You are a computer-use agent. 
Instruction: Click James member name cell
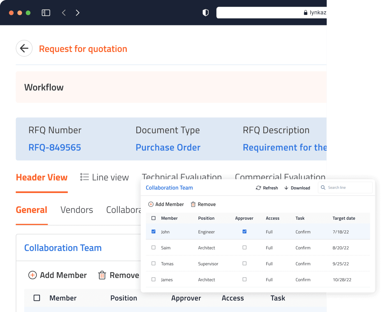point(167,280)
